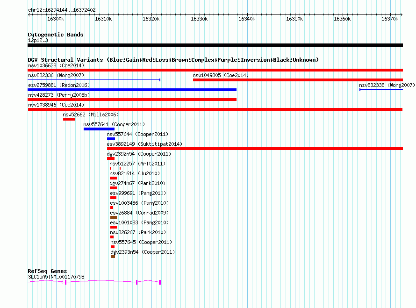Image resolution: width=416 pixels, height=308 pixels.
Task: Click the esv1001083 (Pang2010) label
Action: 140,222
